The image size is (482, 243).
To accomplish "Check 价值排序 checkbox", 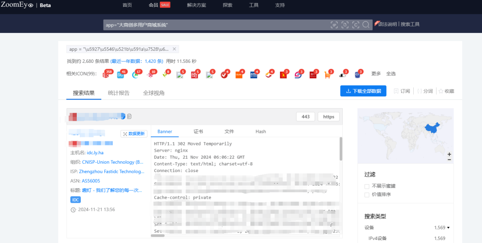I will coord(367,195).
